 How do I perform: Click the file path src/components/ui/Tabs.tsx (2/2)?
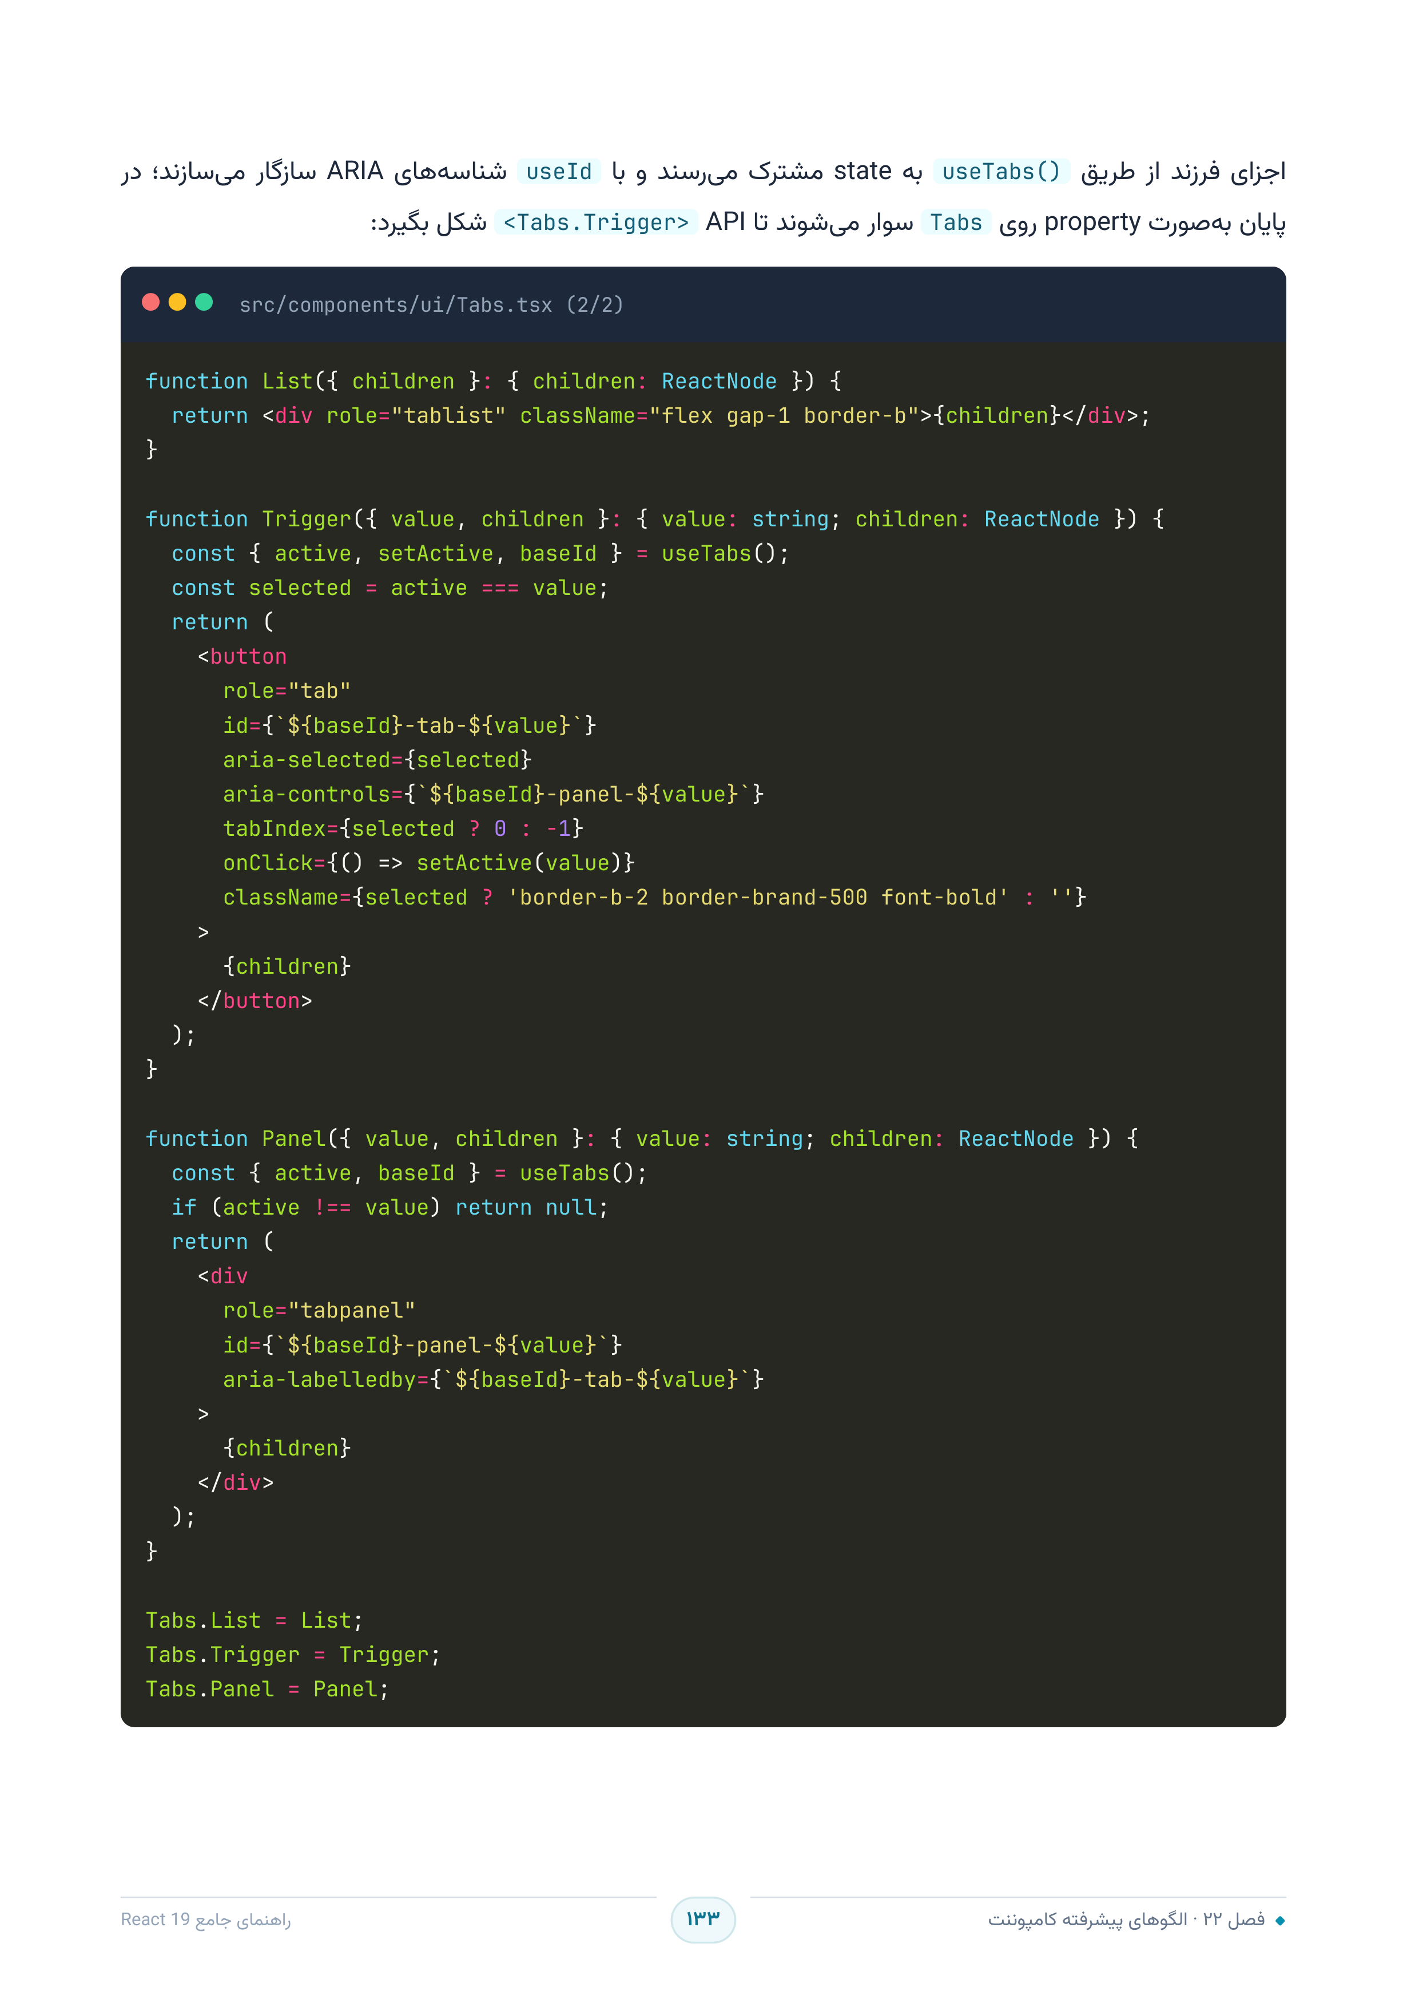[x=431, y=304]
